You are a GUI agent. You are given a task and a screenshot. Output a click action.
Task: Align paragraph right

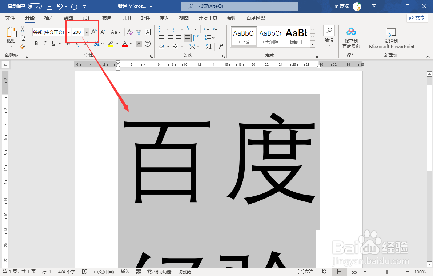pyautogui.click(x=179, y=38)
